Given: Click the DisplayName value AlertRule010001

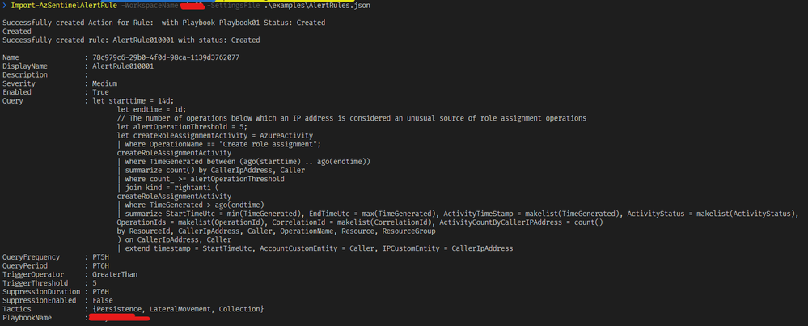Looking at the screenshot, I should pos(123,66).
